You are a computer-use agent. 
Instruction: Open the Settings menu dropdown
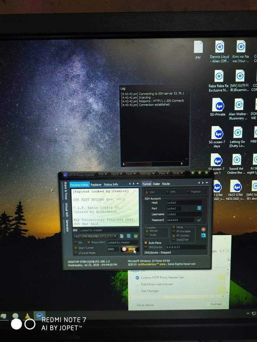(147, 174)
